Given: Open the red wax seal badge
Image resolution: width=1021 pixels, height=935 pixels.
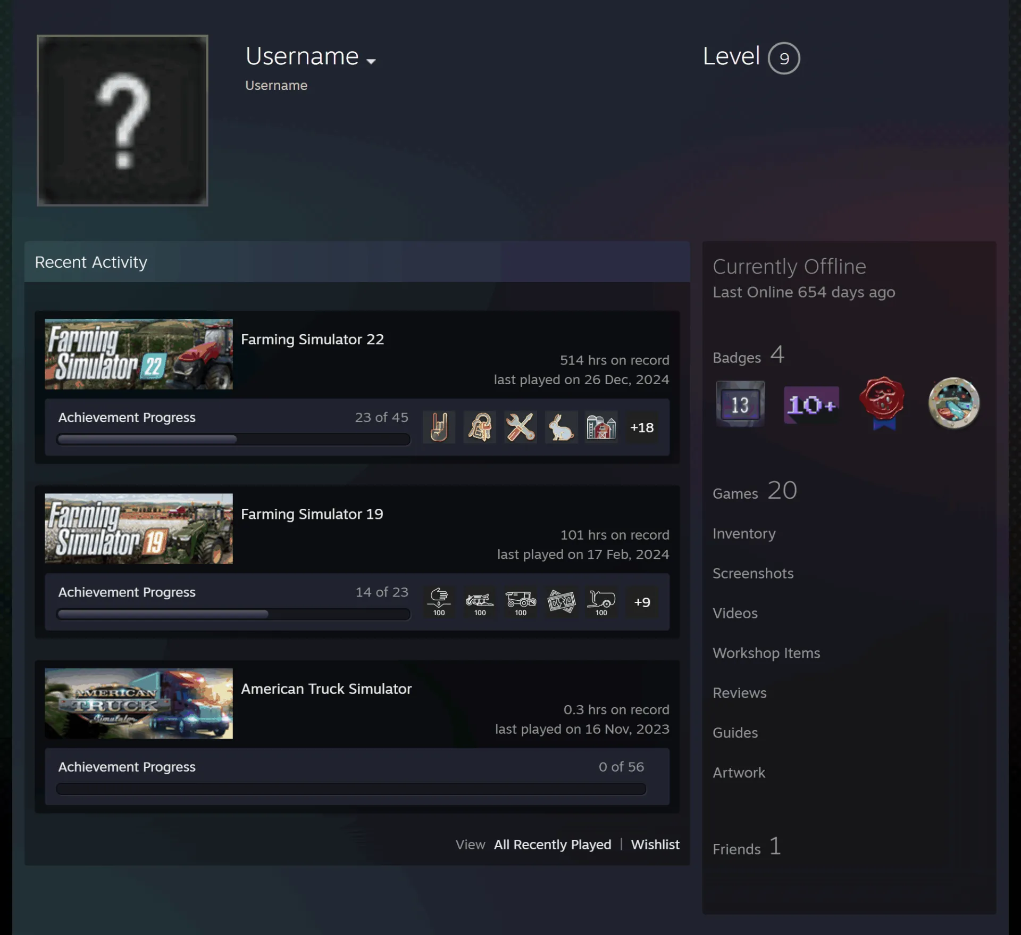Looking at the screenshot, I should [x=882, y=403].
